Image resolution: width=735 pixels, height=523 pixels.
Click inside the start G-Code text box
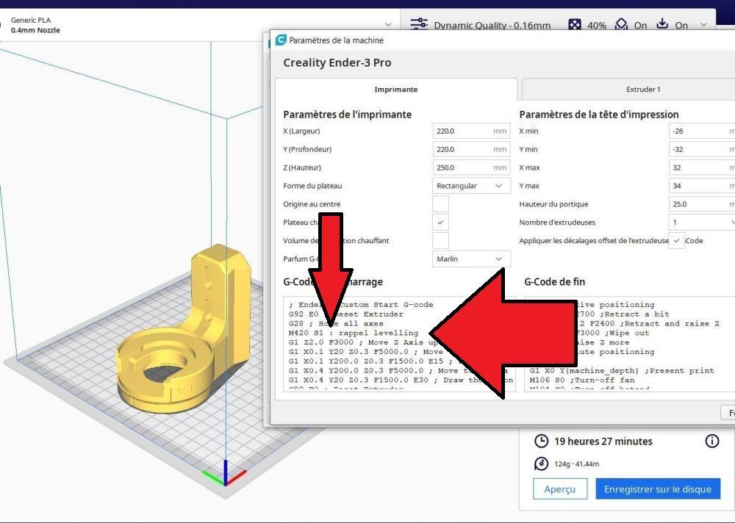(399, 344)
